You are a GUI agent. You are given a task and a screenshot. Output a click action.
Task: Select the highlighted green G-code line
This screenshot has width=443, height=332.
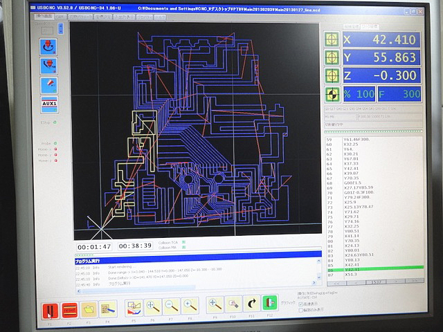(374, 269)
